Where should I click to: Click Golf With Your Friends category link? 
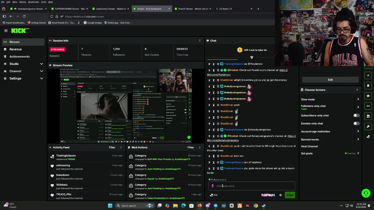coord(159,159)
